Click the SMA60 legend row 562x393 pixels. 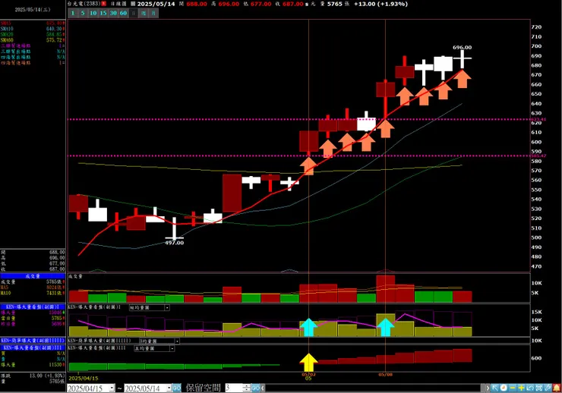(x=33, y=40)
